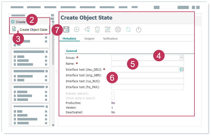Click the power deactivate icon
211x136 pixels.
138,29
